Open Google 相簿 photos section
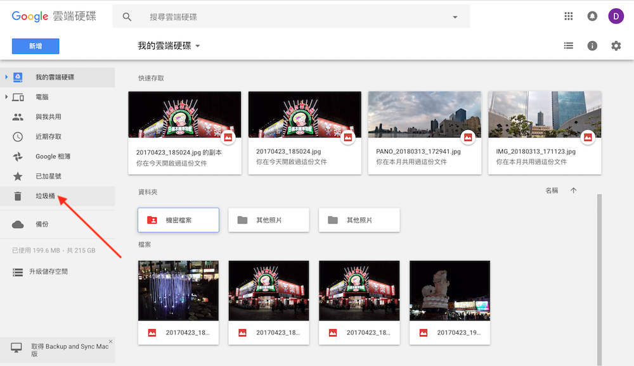The width and height of the screenshot is (634, 366). pos(53,156)
